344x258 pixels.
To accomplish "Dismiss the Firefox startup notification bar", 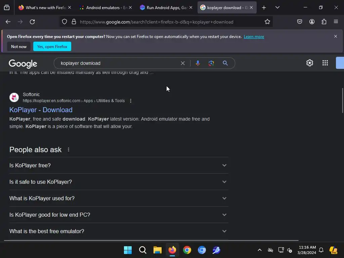I will pos(336,36).
